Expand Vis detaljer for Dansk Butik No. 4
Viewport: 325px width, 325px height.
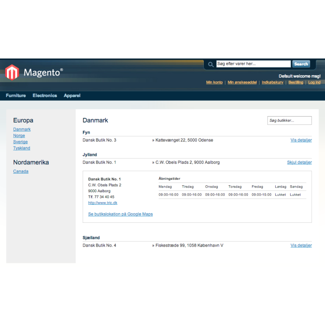[x=301, y=246]
